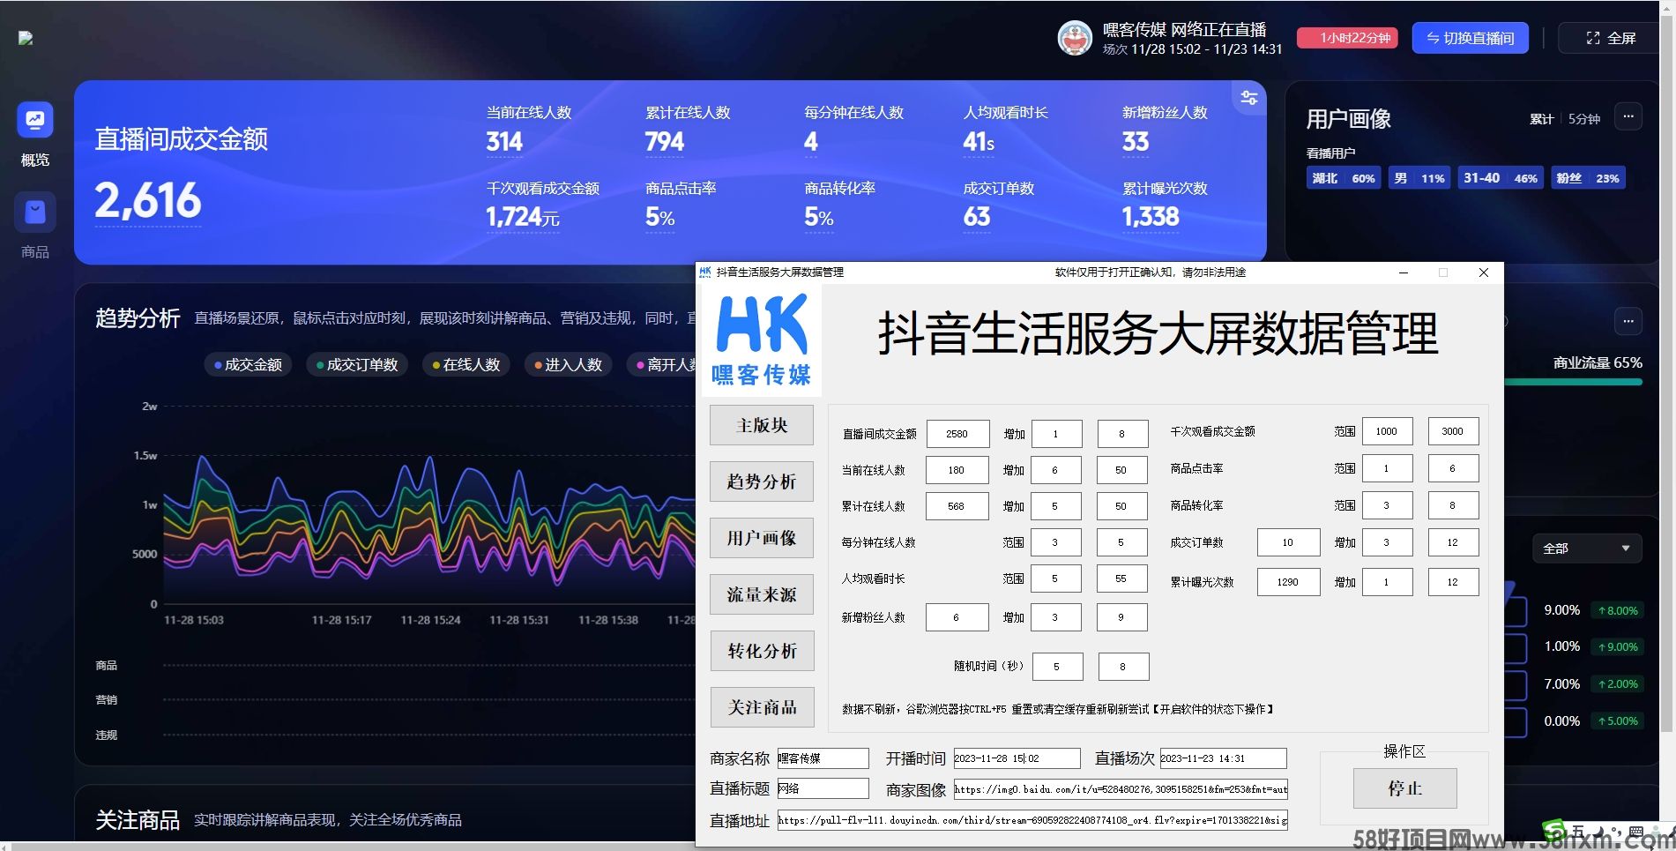Viewport: 1676px width, 851px height.
Task: Click the 累计在线人数 value 794
Action: (664, 142)
